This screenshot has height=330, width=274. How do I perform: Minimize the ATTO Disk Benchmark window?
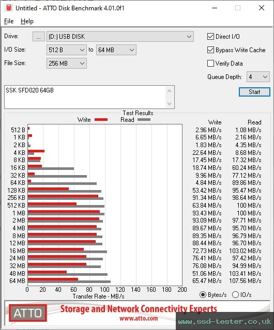click(215, 8)
